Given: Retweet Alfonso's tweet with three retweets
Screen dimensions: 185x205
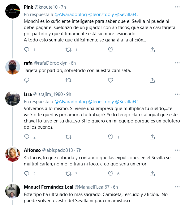Looking at the screenshot, I should pos(68,174).
